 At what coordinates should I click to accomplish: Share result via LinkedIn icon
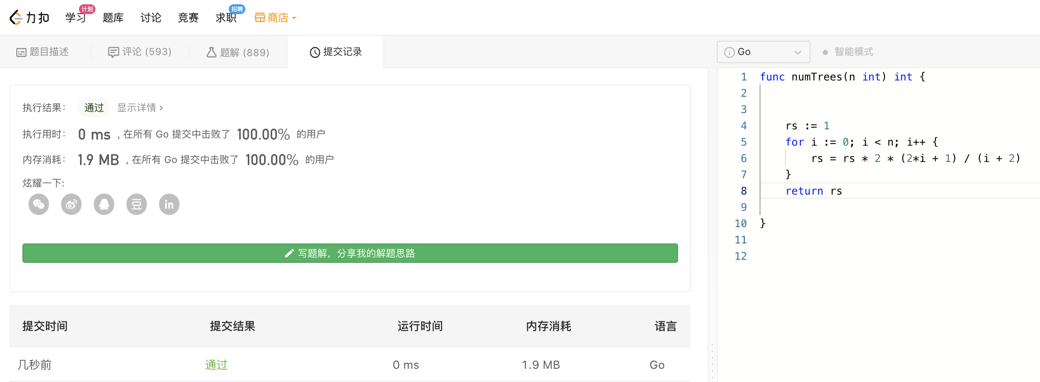(x=169, y=205)
